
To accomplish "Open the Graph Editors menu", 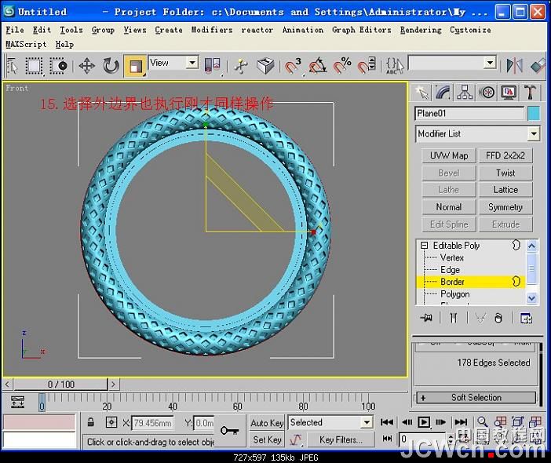I will [362, 30].
